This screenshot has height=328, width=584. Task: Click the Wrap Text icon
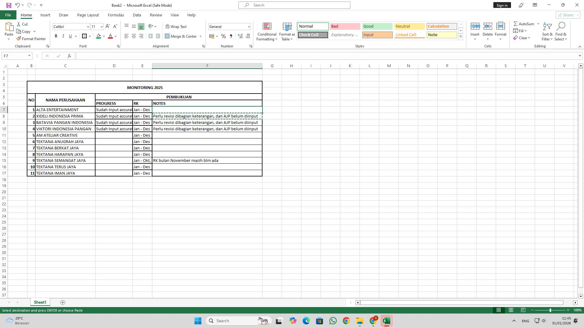click(x=176, y=26)
